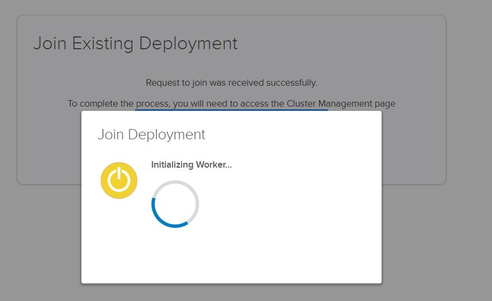Click the "Join Deployment" dialog title
The width and height of the screenshot is (492, 301).
pyautogui.click(x=151, y=134)
